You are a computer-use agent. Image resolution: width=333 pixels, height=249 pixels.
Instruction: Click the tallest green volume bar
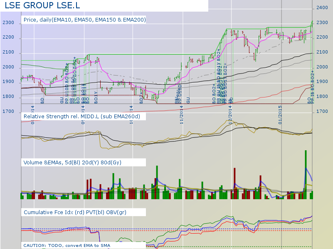click(x=306, y=174)
